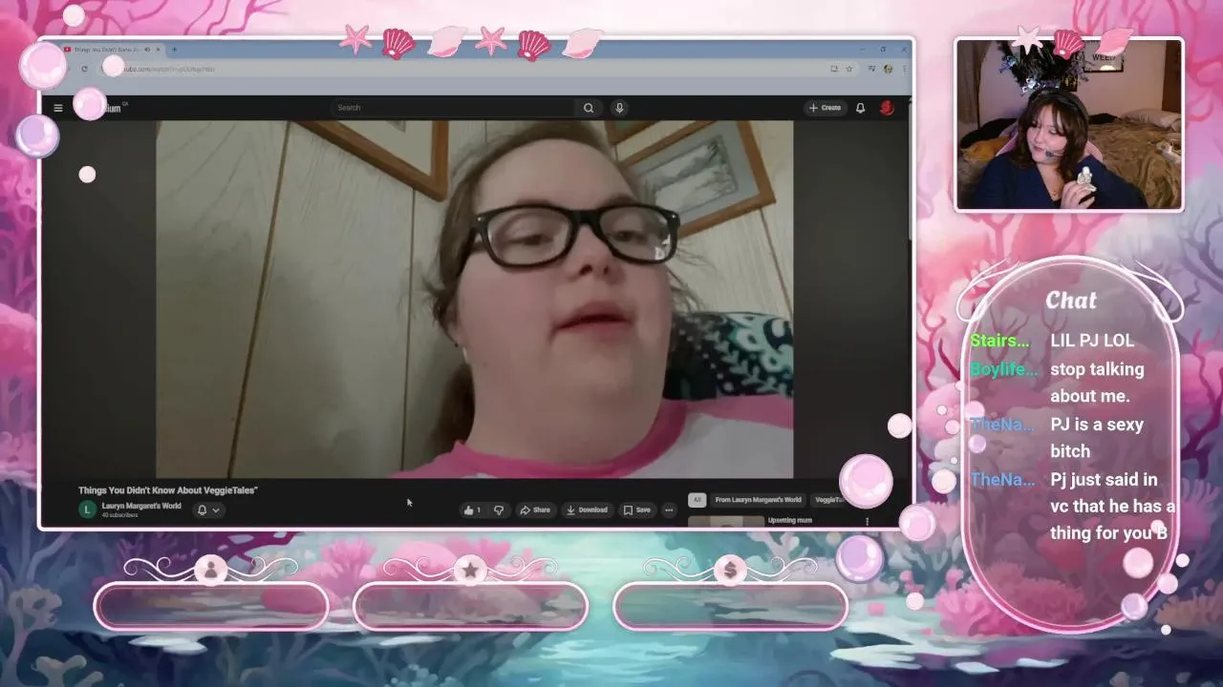This screenshot has height=687, width=1223.
Task: Click the Share button under the video
Action: (535, 510)
